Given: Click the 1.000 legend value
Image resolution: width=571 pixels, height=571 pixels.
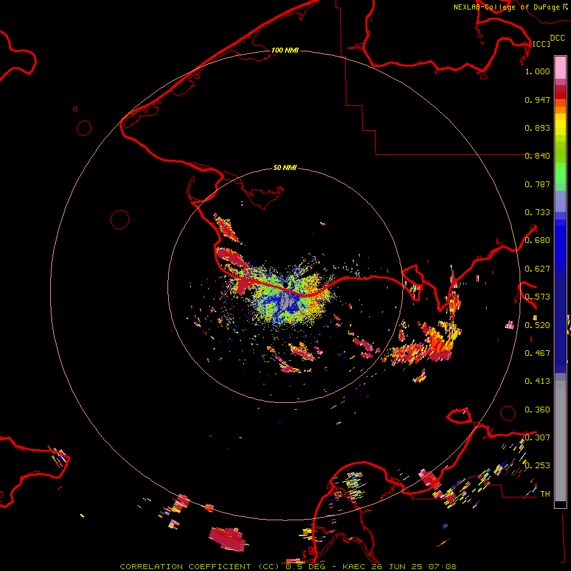Looking at the screenshot, I should [x=537, y=71].
